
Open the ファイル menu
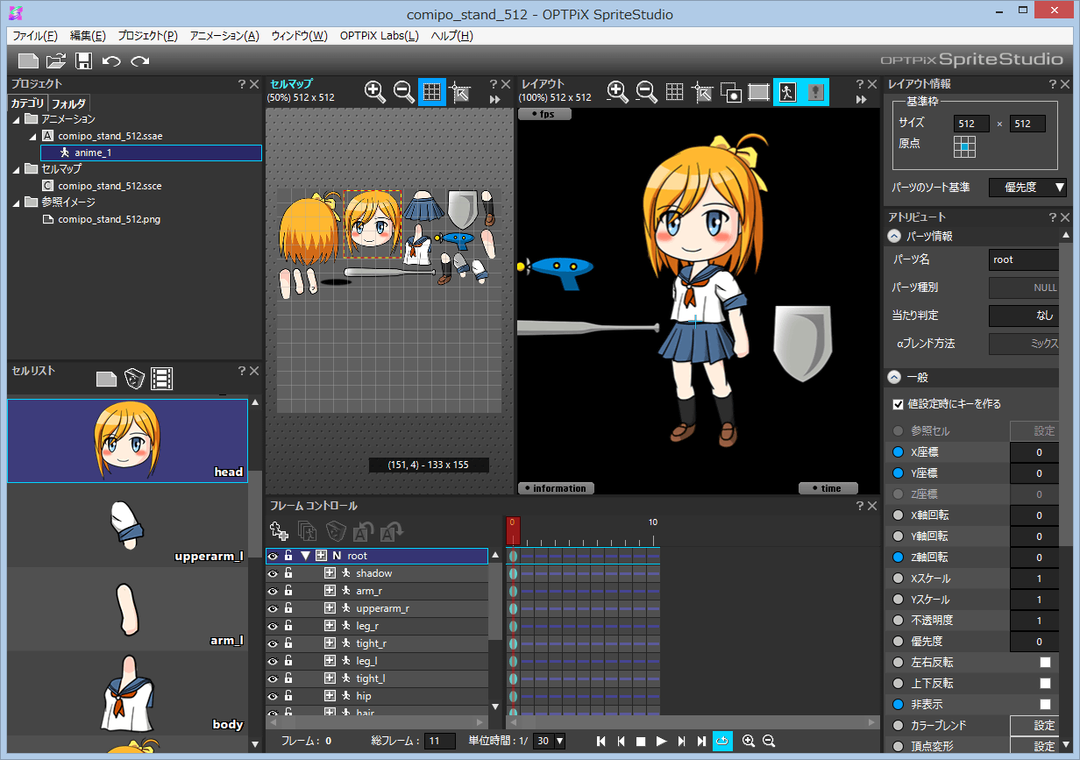(35, 36)
